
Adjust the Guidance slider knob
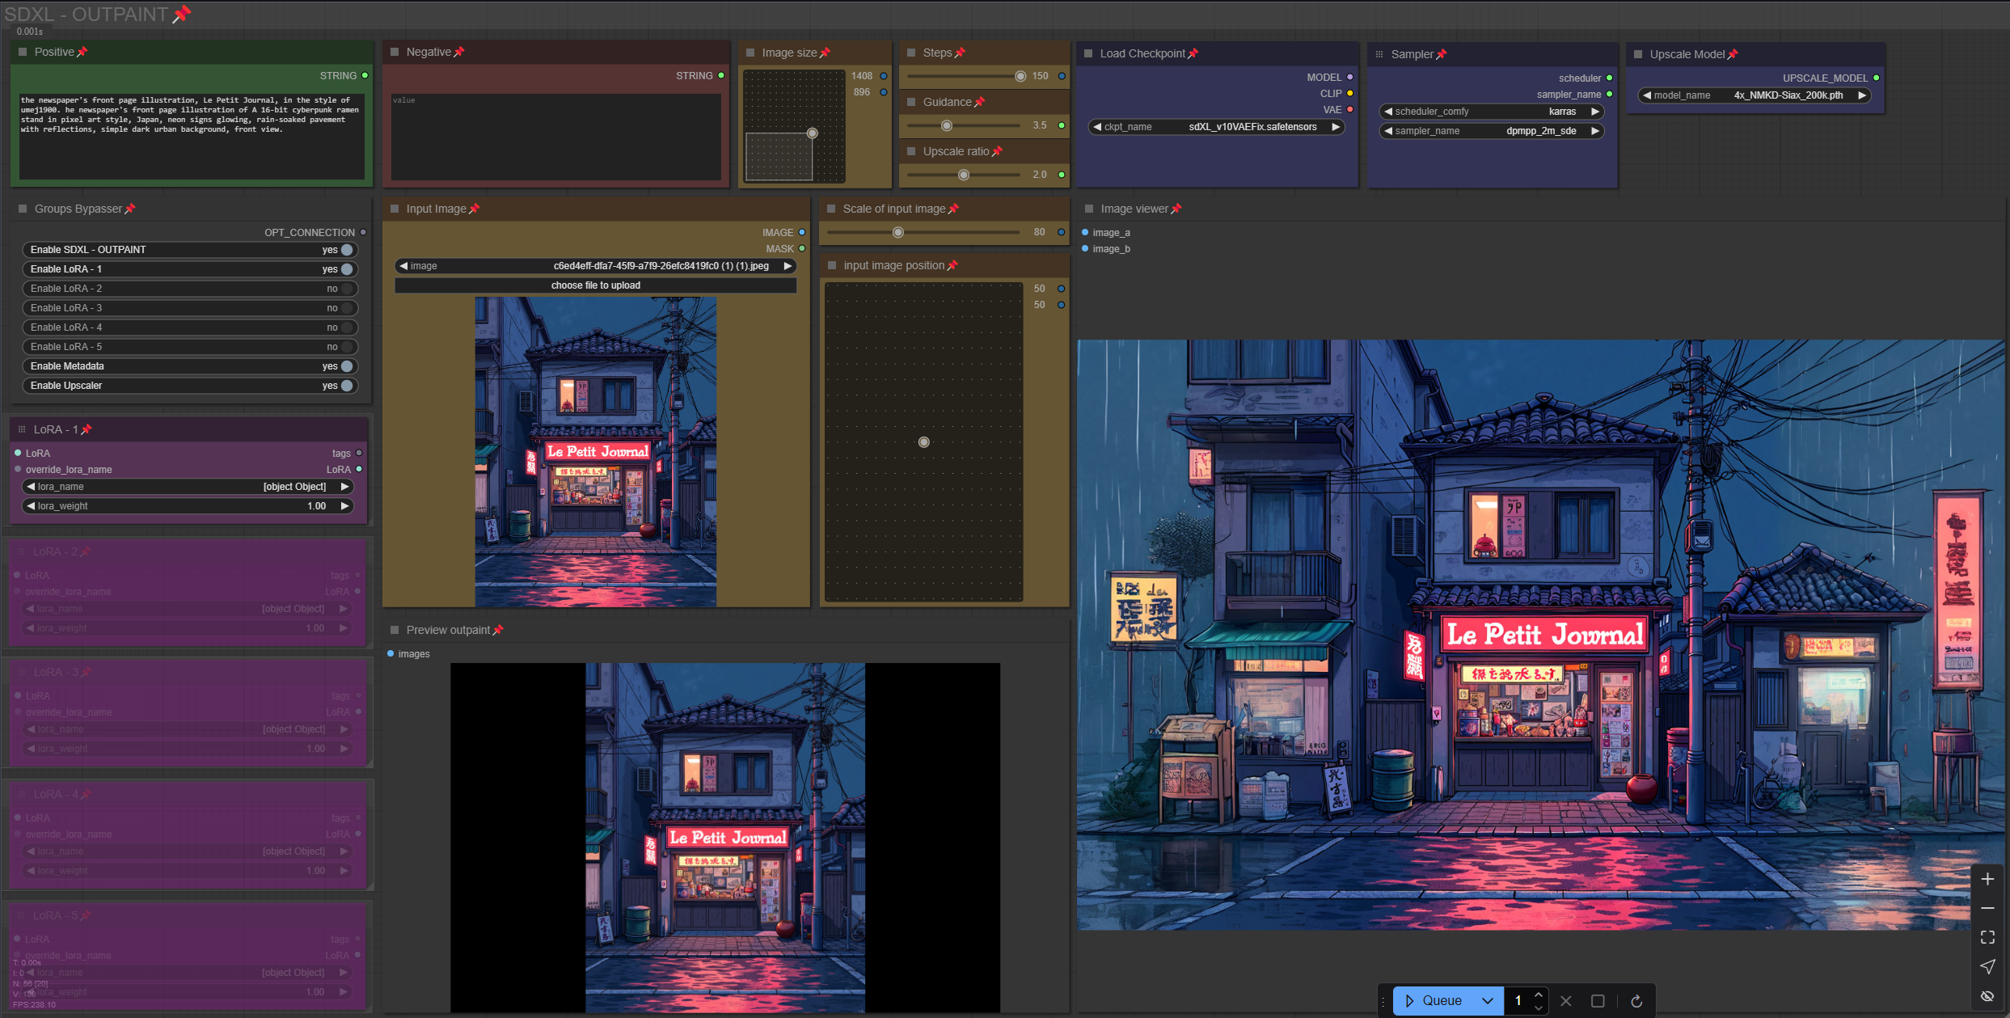(947, 125)
